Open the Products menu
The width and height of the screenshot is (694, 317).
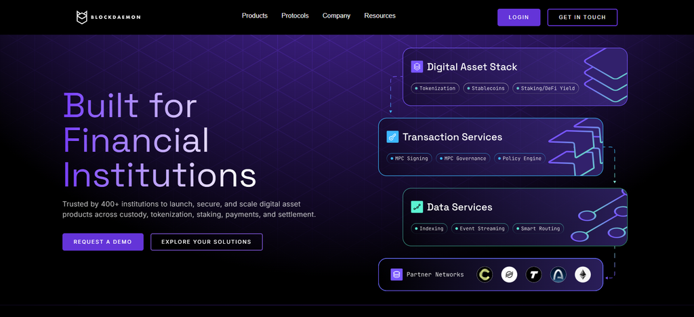[255, 16]
